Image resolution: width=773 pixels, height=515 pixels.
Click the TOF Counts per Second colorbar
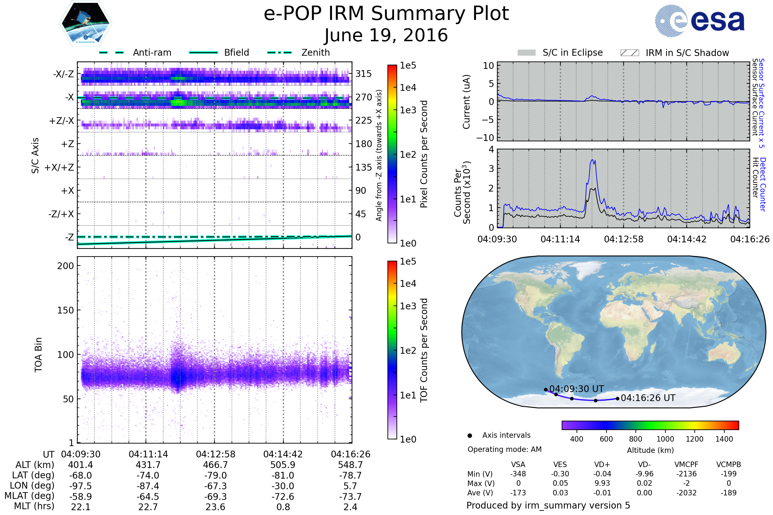(x=392, y=350)
